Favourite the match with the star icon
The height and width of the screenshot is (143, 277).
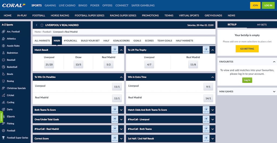tap(42, 25)
